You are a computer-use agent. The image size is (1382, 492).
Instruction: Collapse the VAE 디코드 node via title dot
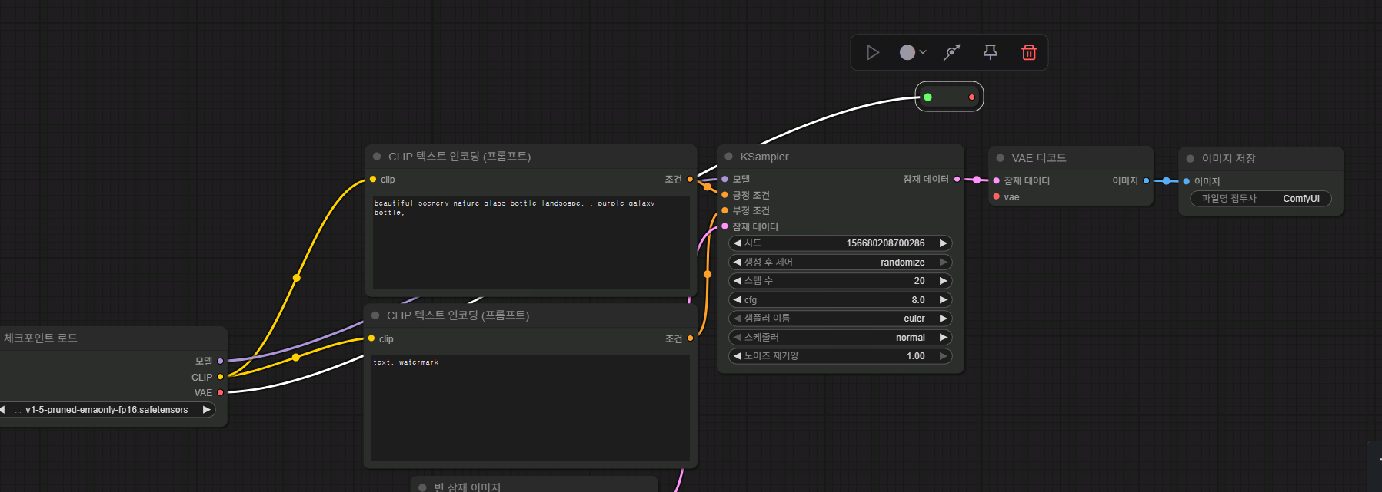1000,158
